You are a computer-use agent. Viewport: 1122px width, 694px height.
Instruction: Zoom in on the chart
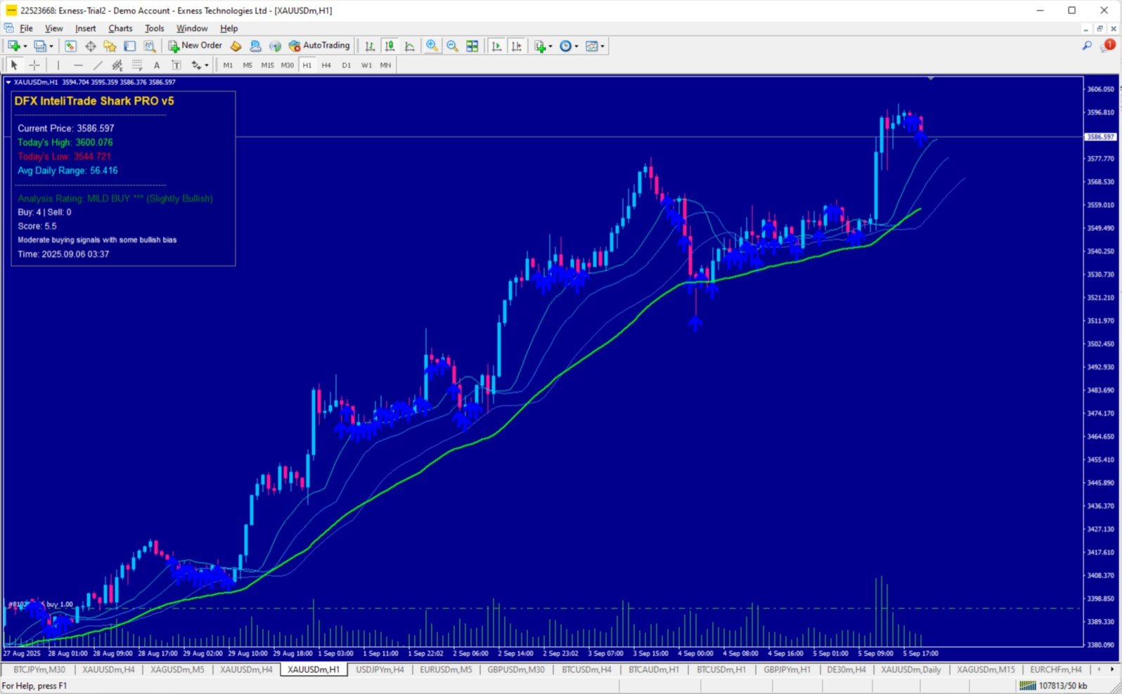click(x=432, y=46)
